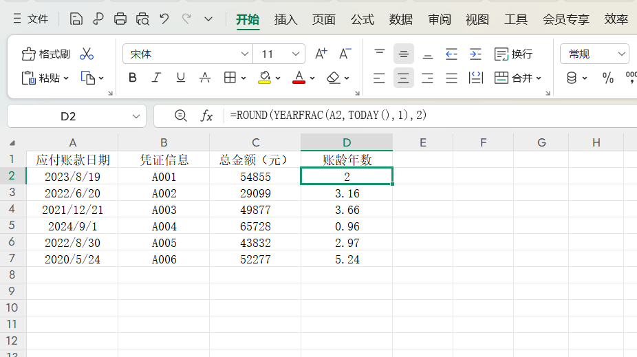Click the scissors Cut icon
The image size is (637, 357).
(x=87, y=54)
